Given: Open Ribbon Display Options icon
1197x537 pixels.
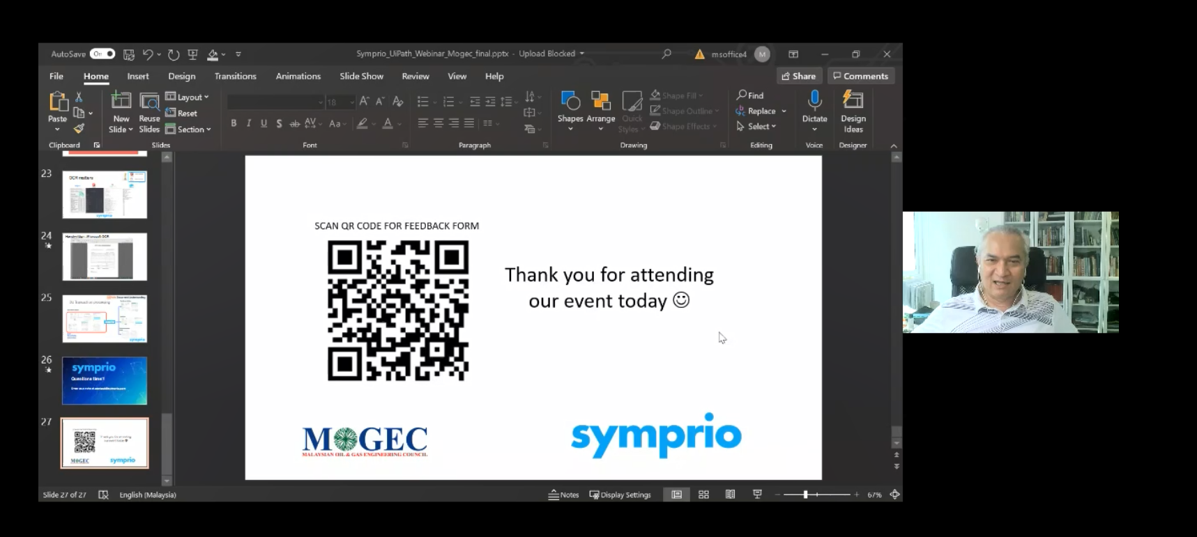Looking at the screenshot, I should [x=793, y=54].
